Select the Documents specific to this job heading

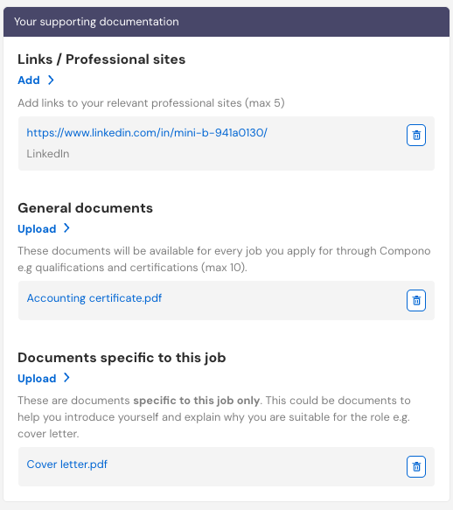(122, 358)
